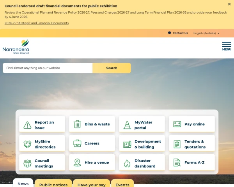Click the Tenders & quotations document icon
The image size is (234, 187).
click(177, 144)
